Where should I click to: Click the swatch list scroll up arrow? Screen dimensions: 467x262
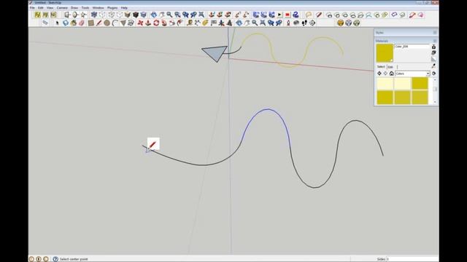[435, 79]
